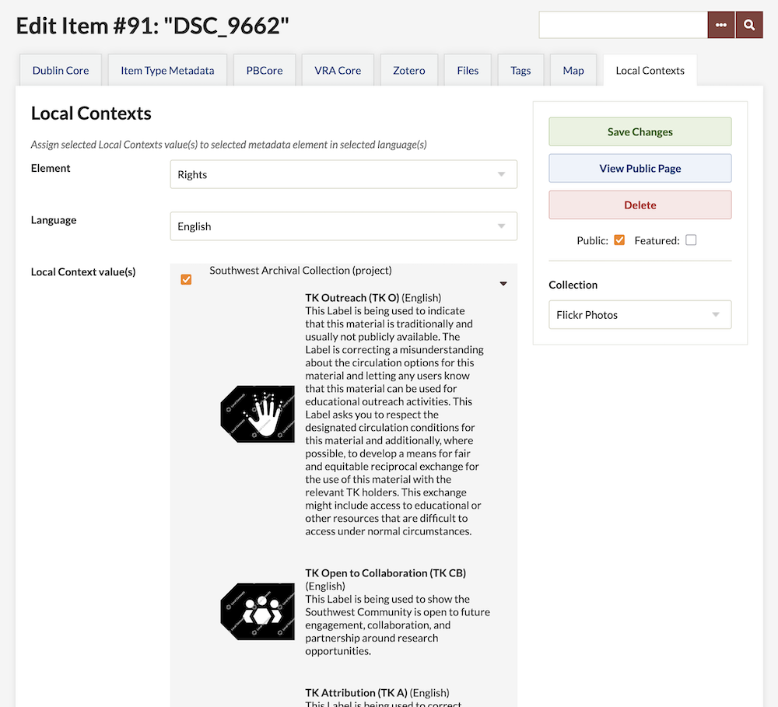This screenshot has height=707, width=778.
Task: Open advanced search options ellipsis button
Action: (721, 25)
